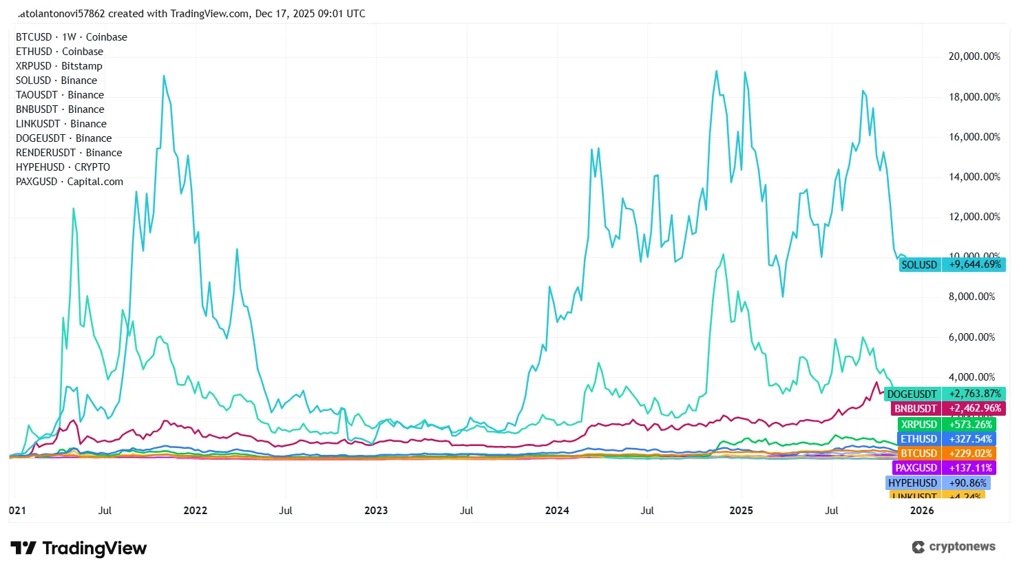The height and width of the screenshot is (574, 1019).
Task: Hide the SOLUSD · Binance series
Action: tap(56, 80)
